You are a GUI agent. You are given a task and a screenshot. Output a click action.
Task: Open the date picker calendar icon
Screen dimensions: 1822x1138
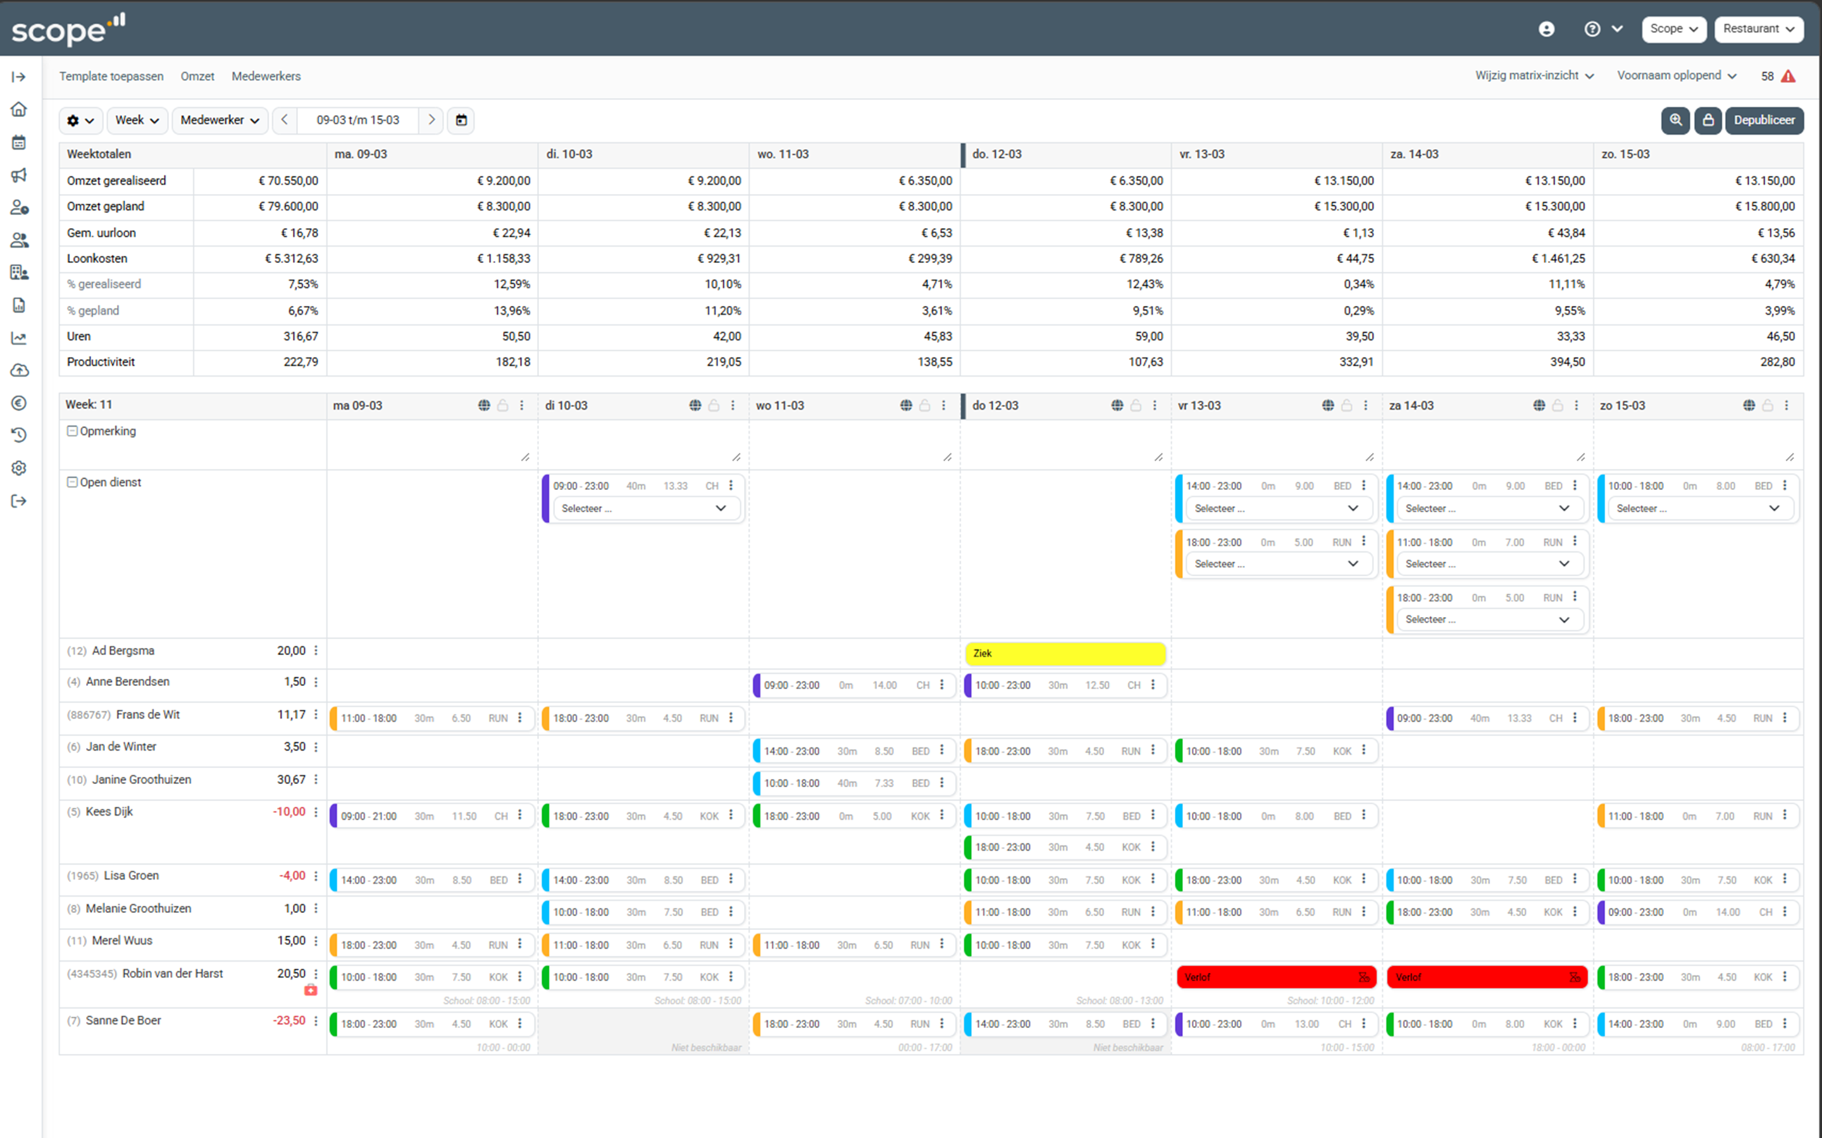pos(462,120)
